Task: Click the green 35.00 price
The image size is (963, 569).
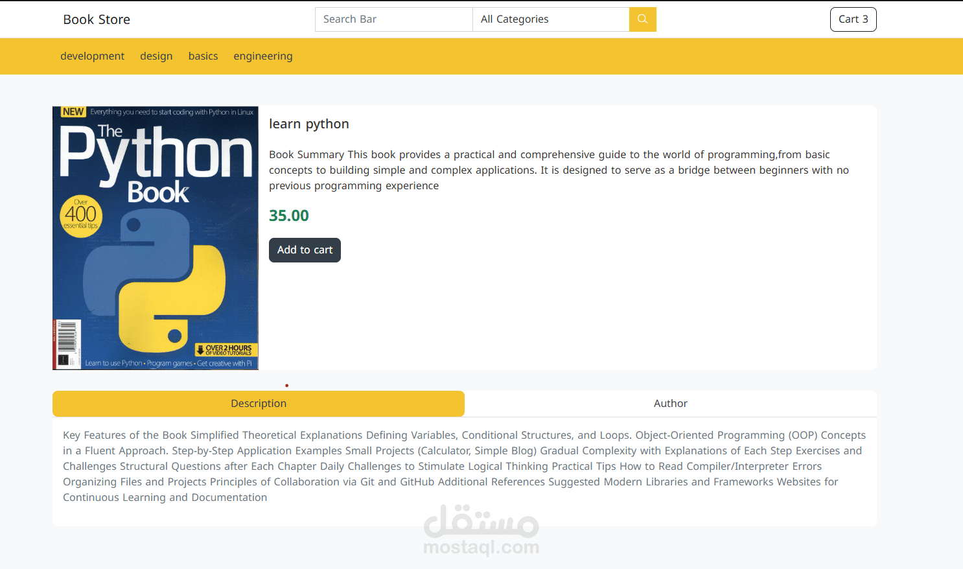Action: click(x=289, y=216)
